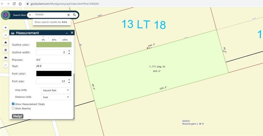
Task: Uncheck Show Measurement Totals checkbox
Action: click(x=13, y=104)
